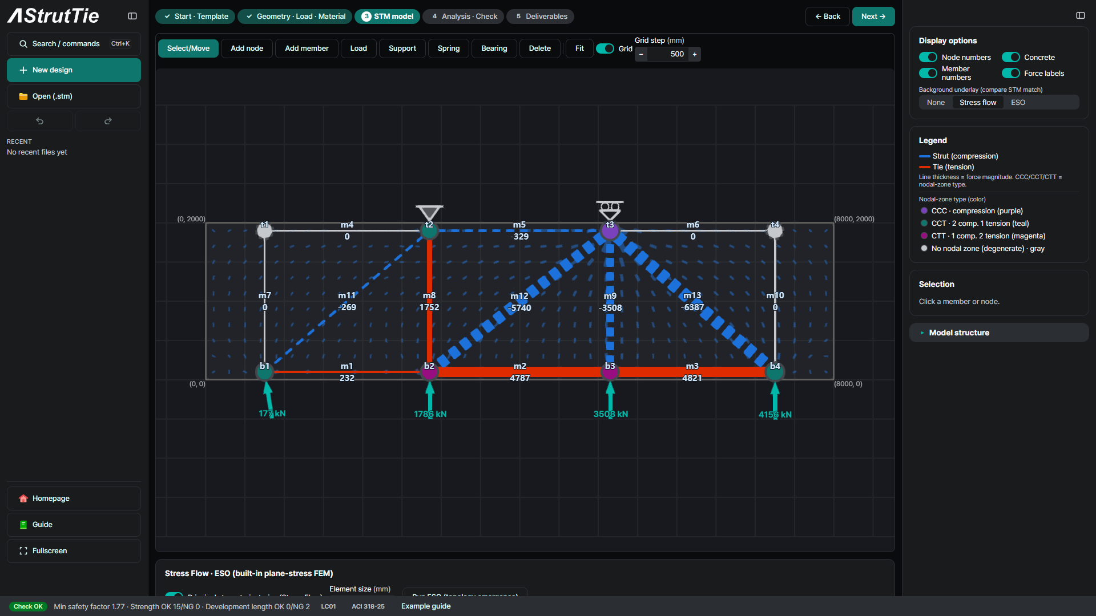Image resolution: width=1096 pixels, height=616 pixels.
Task: Set background underlay to Stress flow
Action: (978, 103)
